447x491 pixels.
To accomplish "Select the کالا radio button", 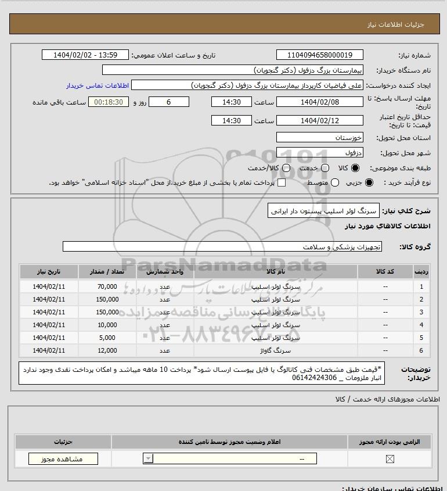I will [x=355, y=168].
